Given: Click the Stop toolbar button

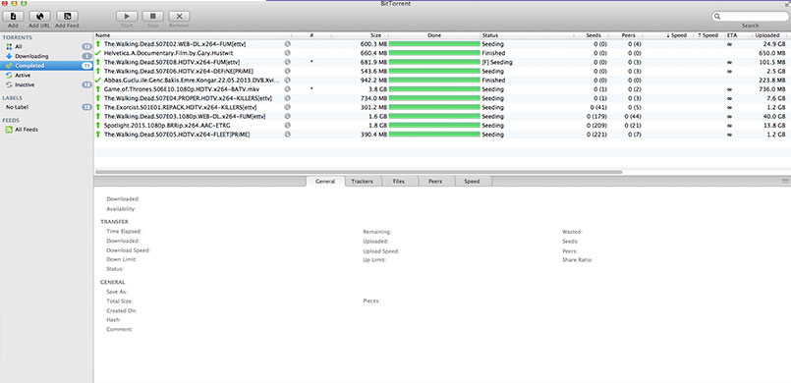Looking at the screenshot, I should point(153,17).
